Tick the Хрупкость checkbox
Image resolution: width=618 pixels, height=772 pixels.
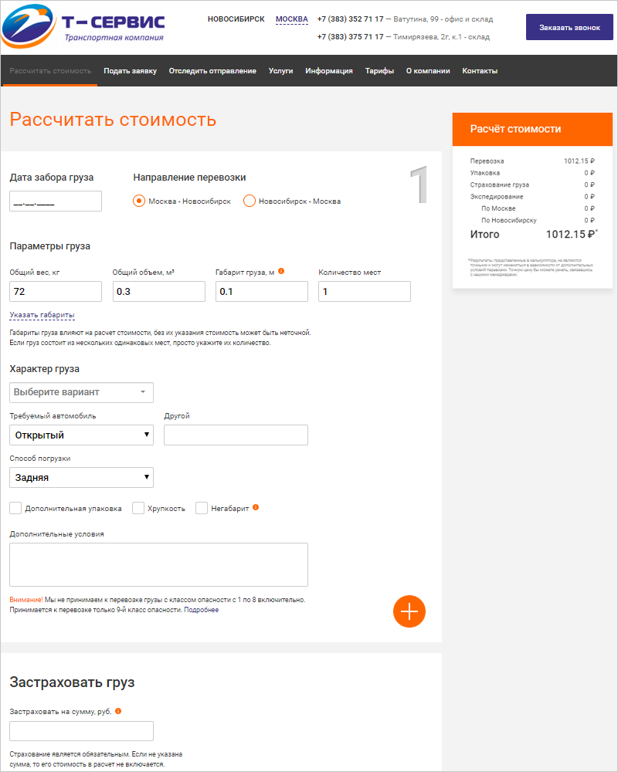coord(138,508)
